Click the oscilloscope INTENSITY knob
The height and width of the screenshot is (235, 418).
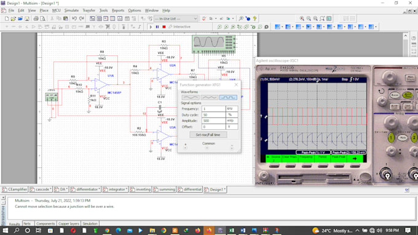point(264,175)
